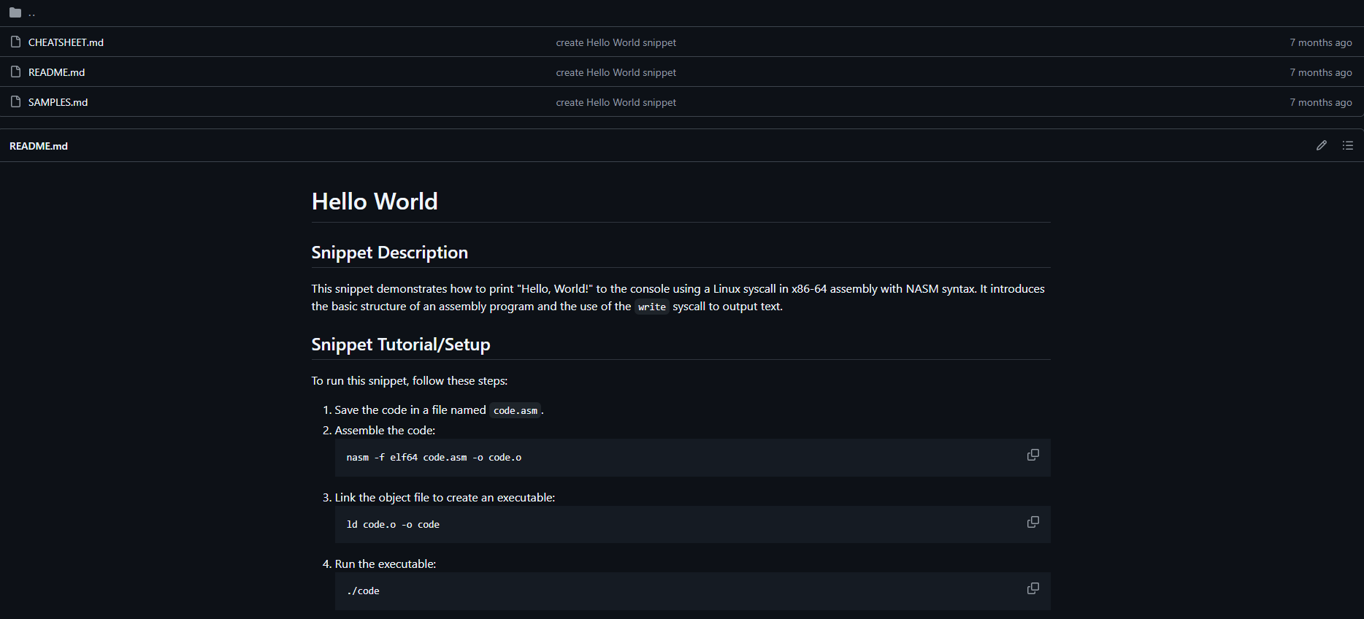Open SAMPLES.md file
This screenshot has width=1364, height=619.
[x=58, y=102]
